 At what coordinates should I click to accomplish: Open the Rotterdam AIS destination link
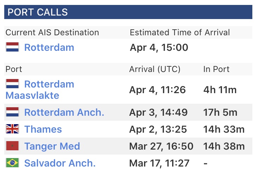click(49, 47)
